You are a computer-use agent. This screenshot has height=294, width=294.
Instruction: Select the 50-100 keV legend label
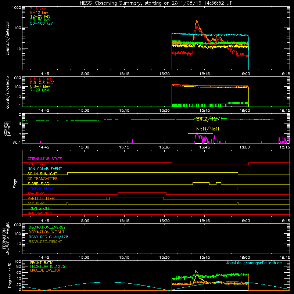click(x=42, y=23)
